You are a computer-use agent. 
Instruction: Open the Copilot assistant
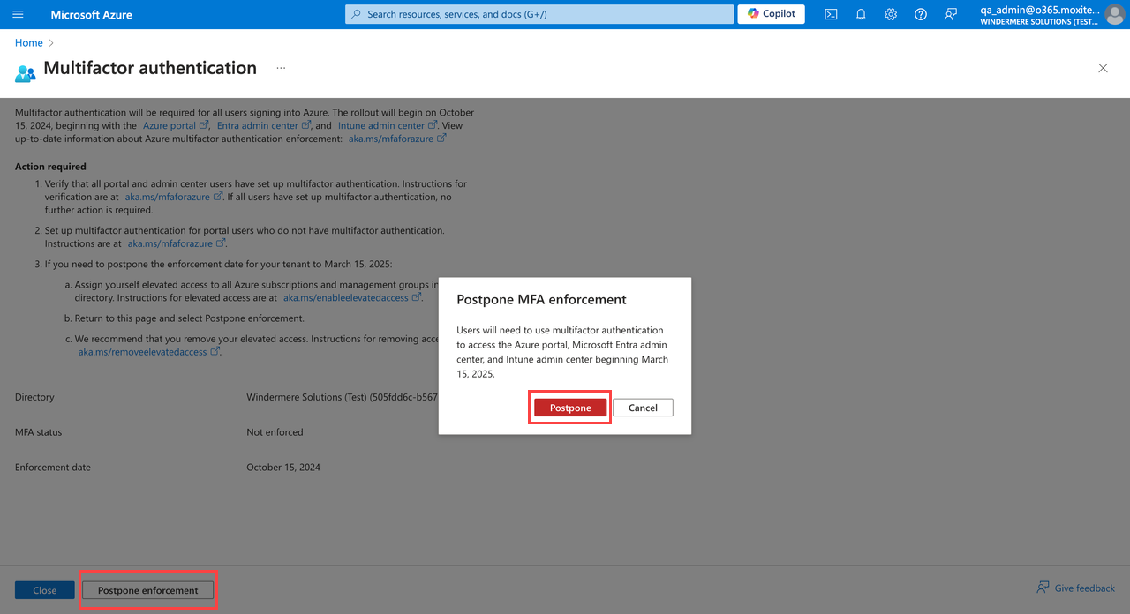[x=771, y=14]
